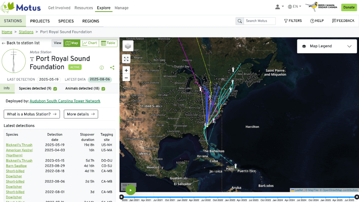
Task: Switch view to Table
Action: click(108, 43)
